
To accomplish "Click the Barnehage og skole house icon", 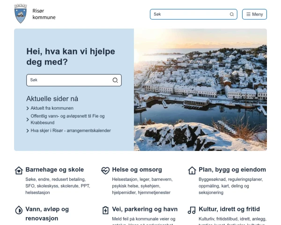I will click(x=19, y=170).
